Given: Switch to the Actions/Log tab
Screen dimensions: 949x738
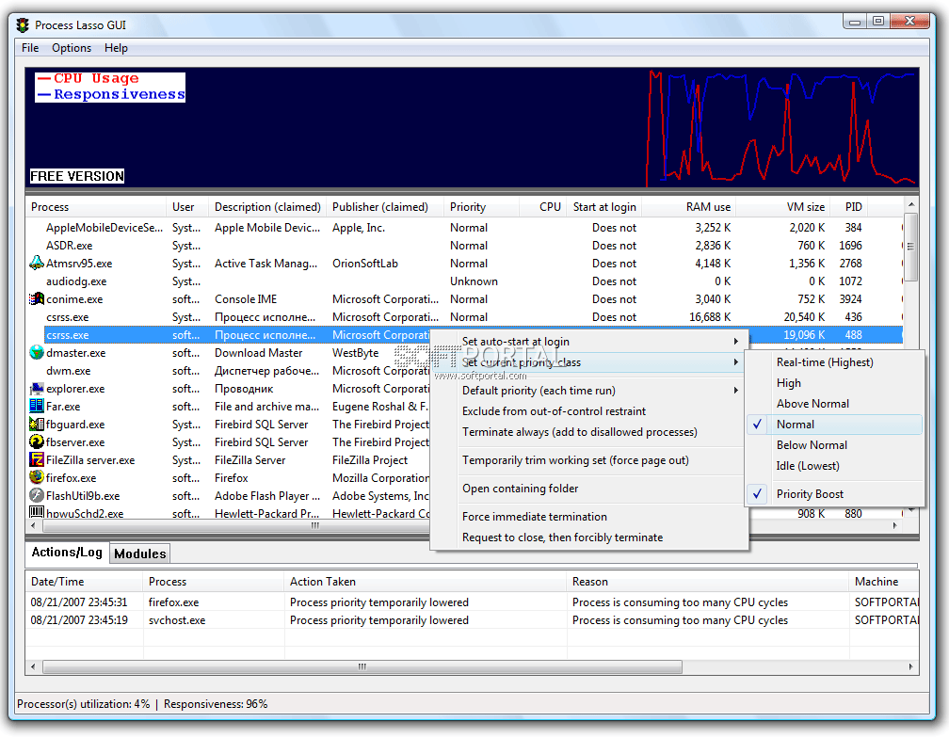Looking at the screenshot, I should click(67, 552).
